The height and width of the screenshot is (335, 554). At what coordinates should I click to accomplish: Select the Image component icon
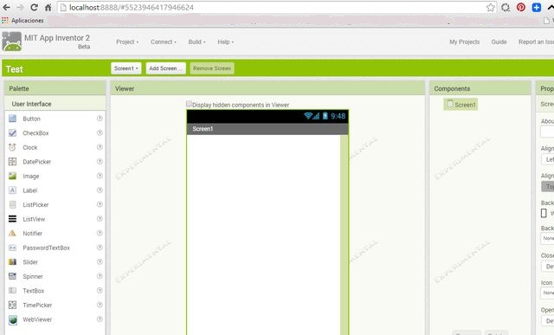click(x=12, y=176)
